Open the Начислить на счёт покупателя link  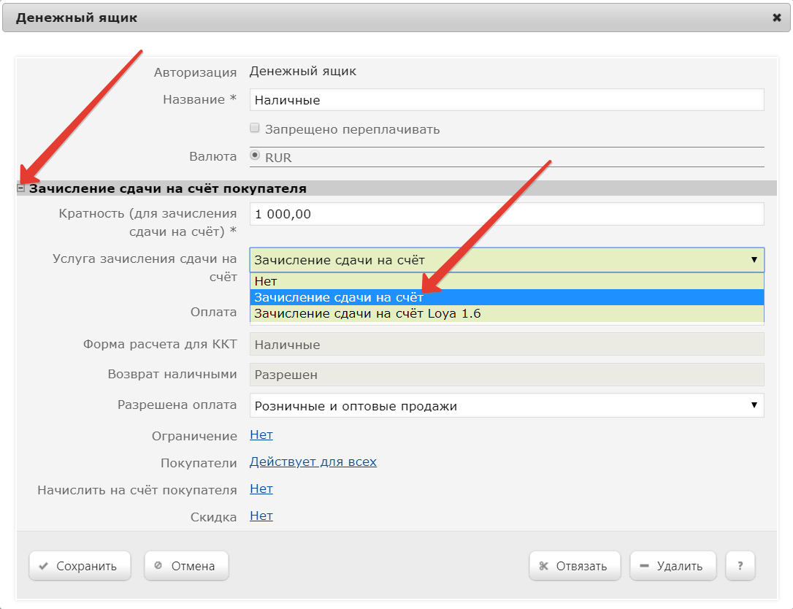[x=261, y=489]
